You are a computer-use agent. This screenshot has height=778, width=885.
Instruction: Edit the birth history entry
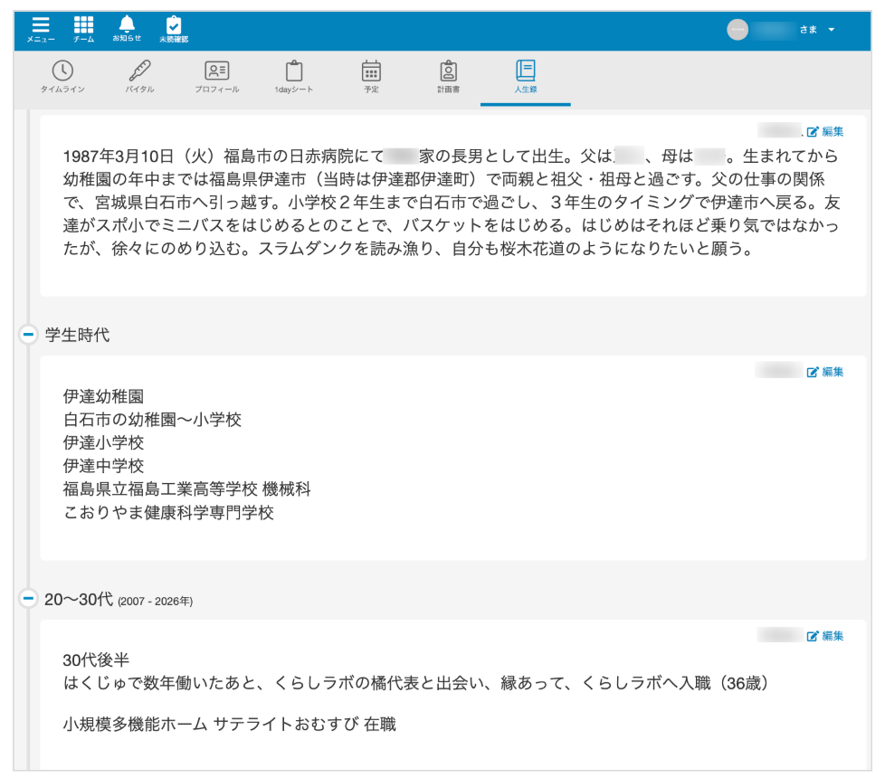[825, 131]
